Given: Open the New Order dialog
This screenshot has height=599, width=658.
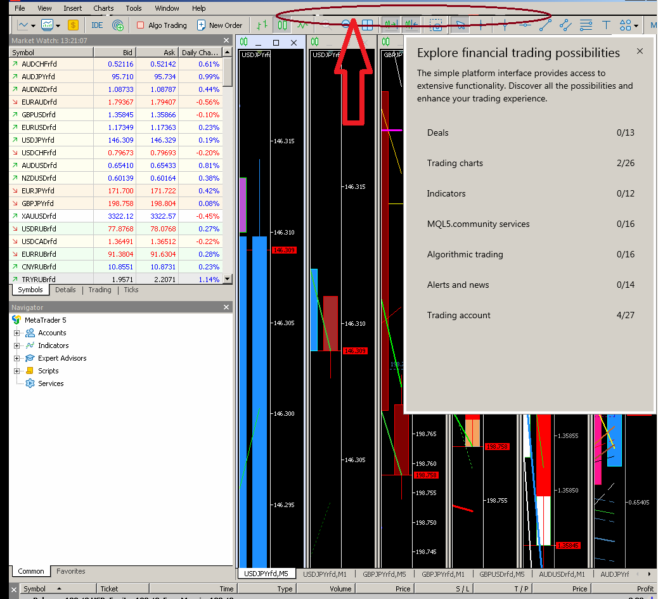Looking at the screenshot, I should (x=220, y=25).
